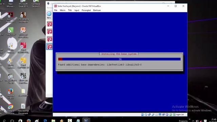The width and height of the screenshot is (217, 122).
Task: Open the Microsoft Excel 2010 desktop shortcut
Action: [x=23, y=4]
